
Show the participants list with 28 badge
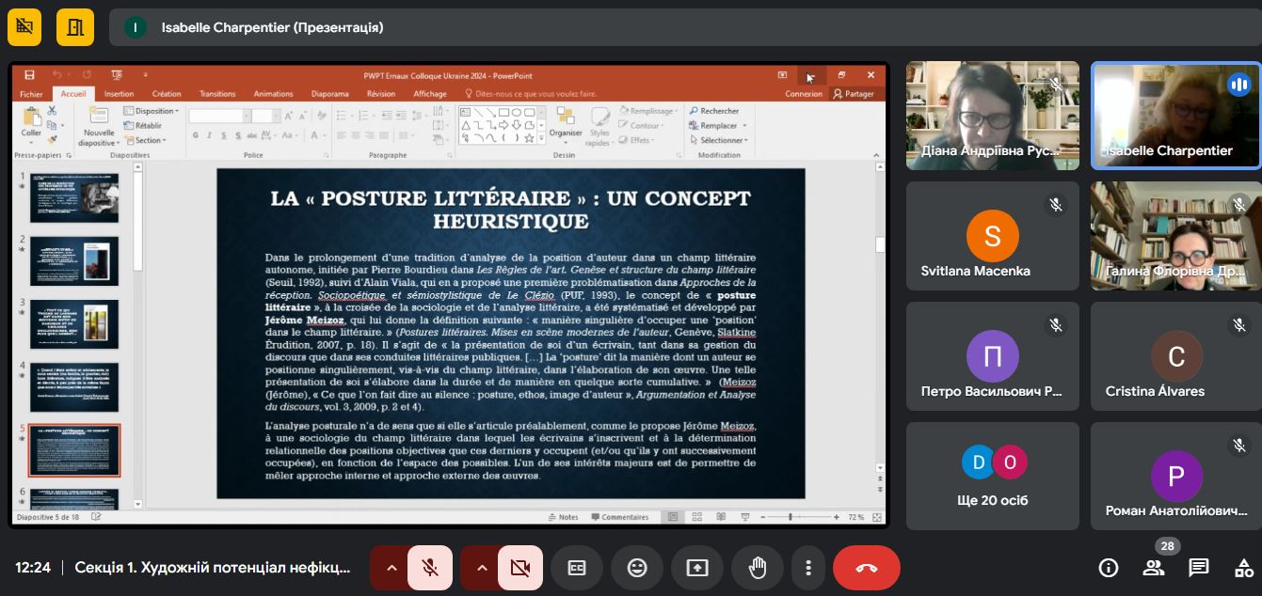click(x=1154, y=568)
